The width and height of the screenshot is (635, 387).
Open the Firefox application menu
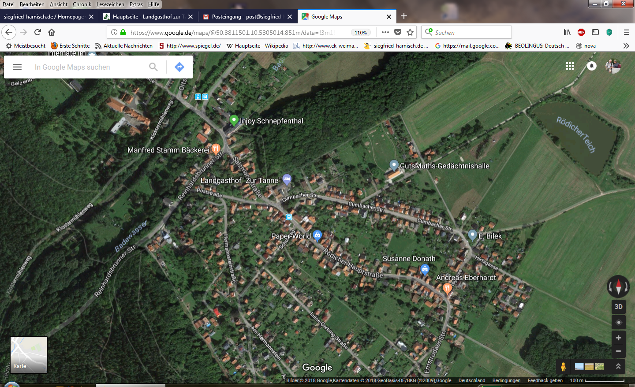click(626, 32)
